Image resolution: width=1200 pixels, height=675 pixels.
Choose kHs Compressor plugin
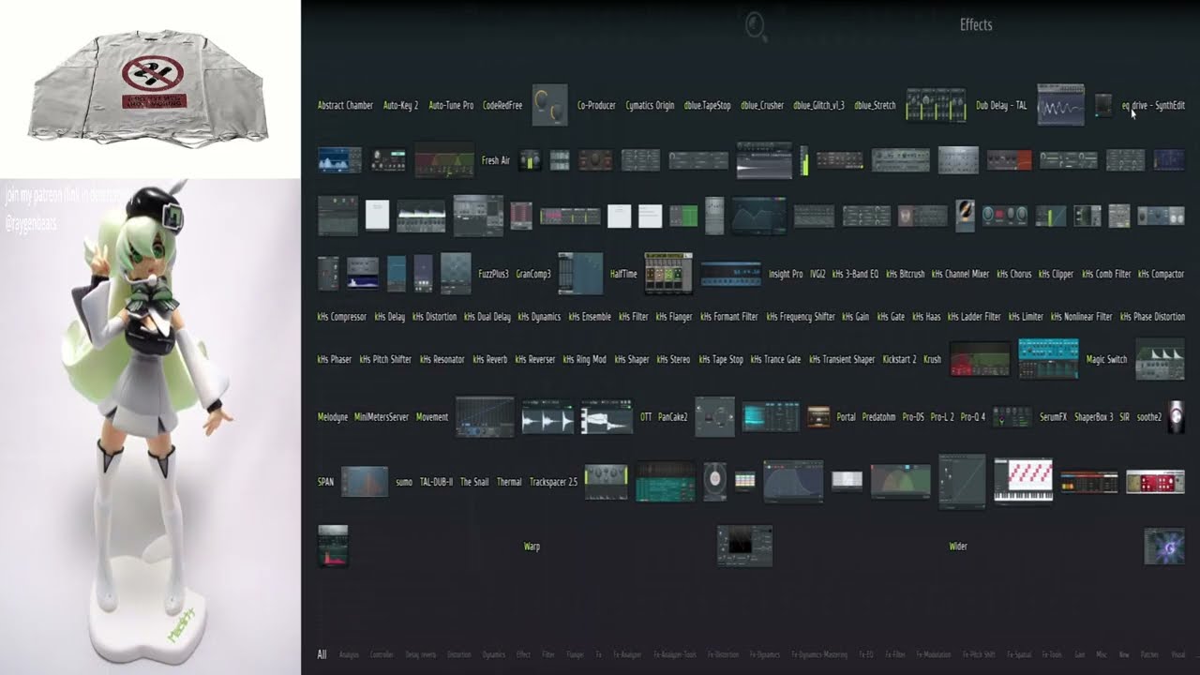click(x=342, y=317)
